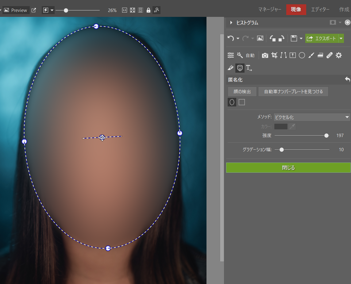Viewport: 351px width, 284px height.
Task: Select the radial filter circle tool
Action: click(x=302, y=55)
